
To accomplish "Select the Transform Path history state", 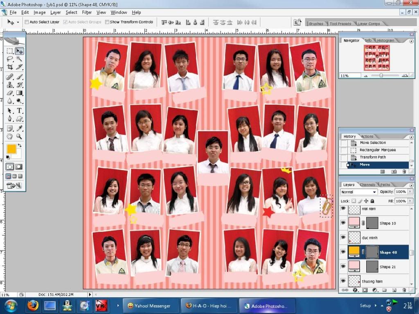I will (x=372, y=157).
